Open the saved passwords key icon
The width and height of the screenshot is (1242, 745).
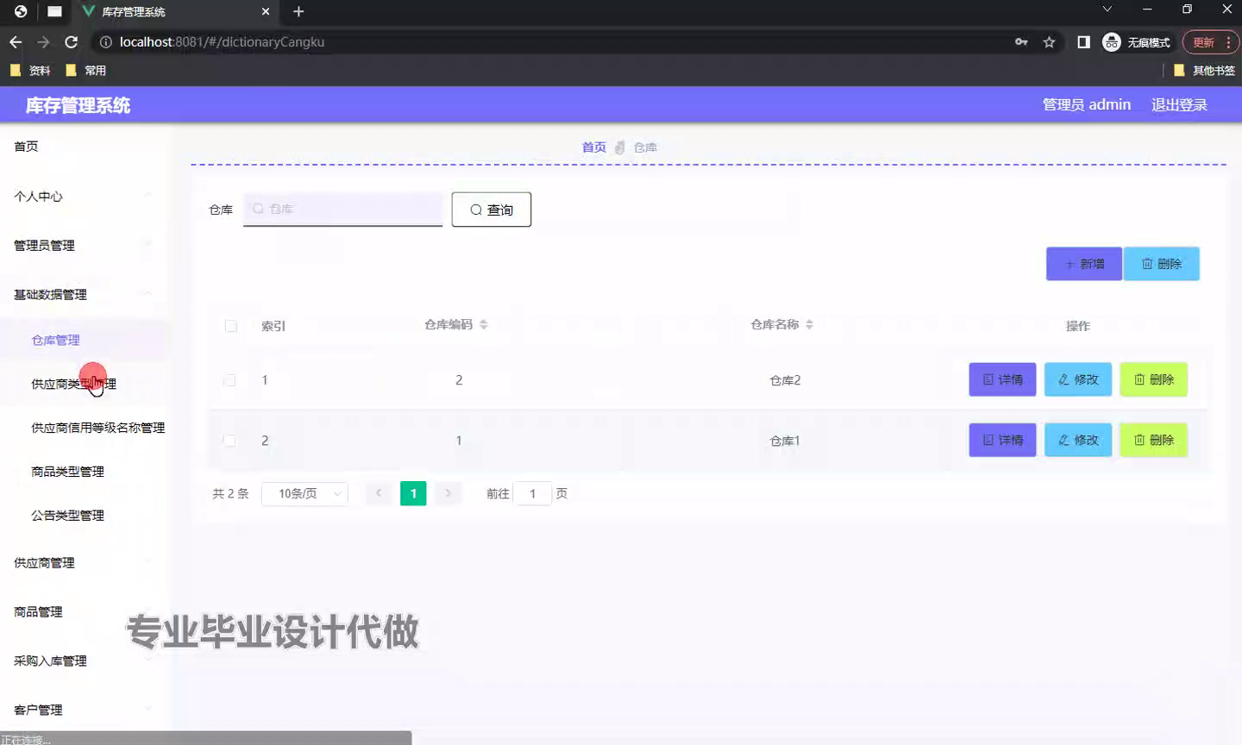coord(1021,42)
